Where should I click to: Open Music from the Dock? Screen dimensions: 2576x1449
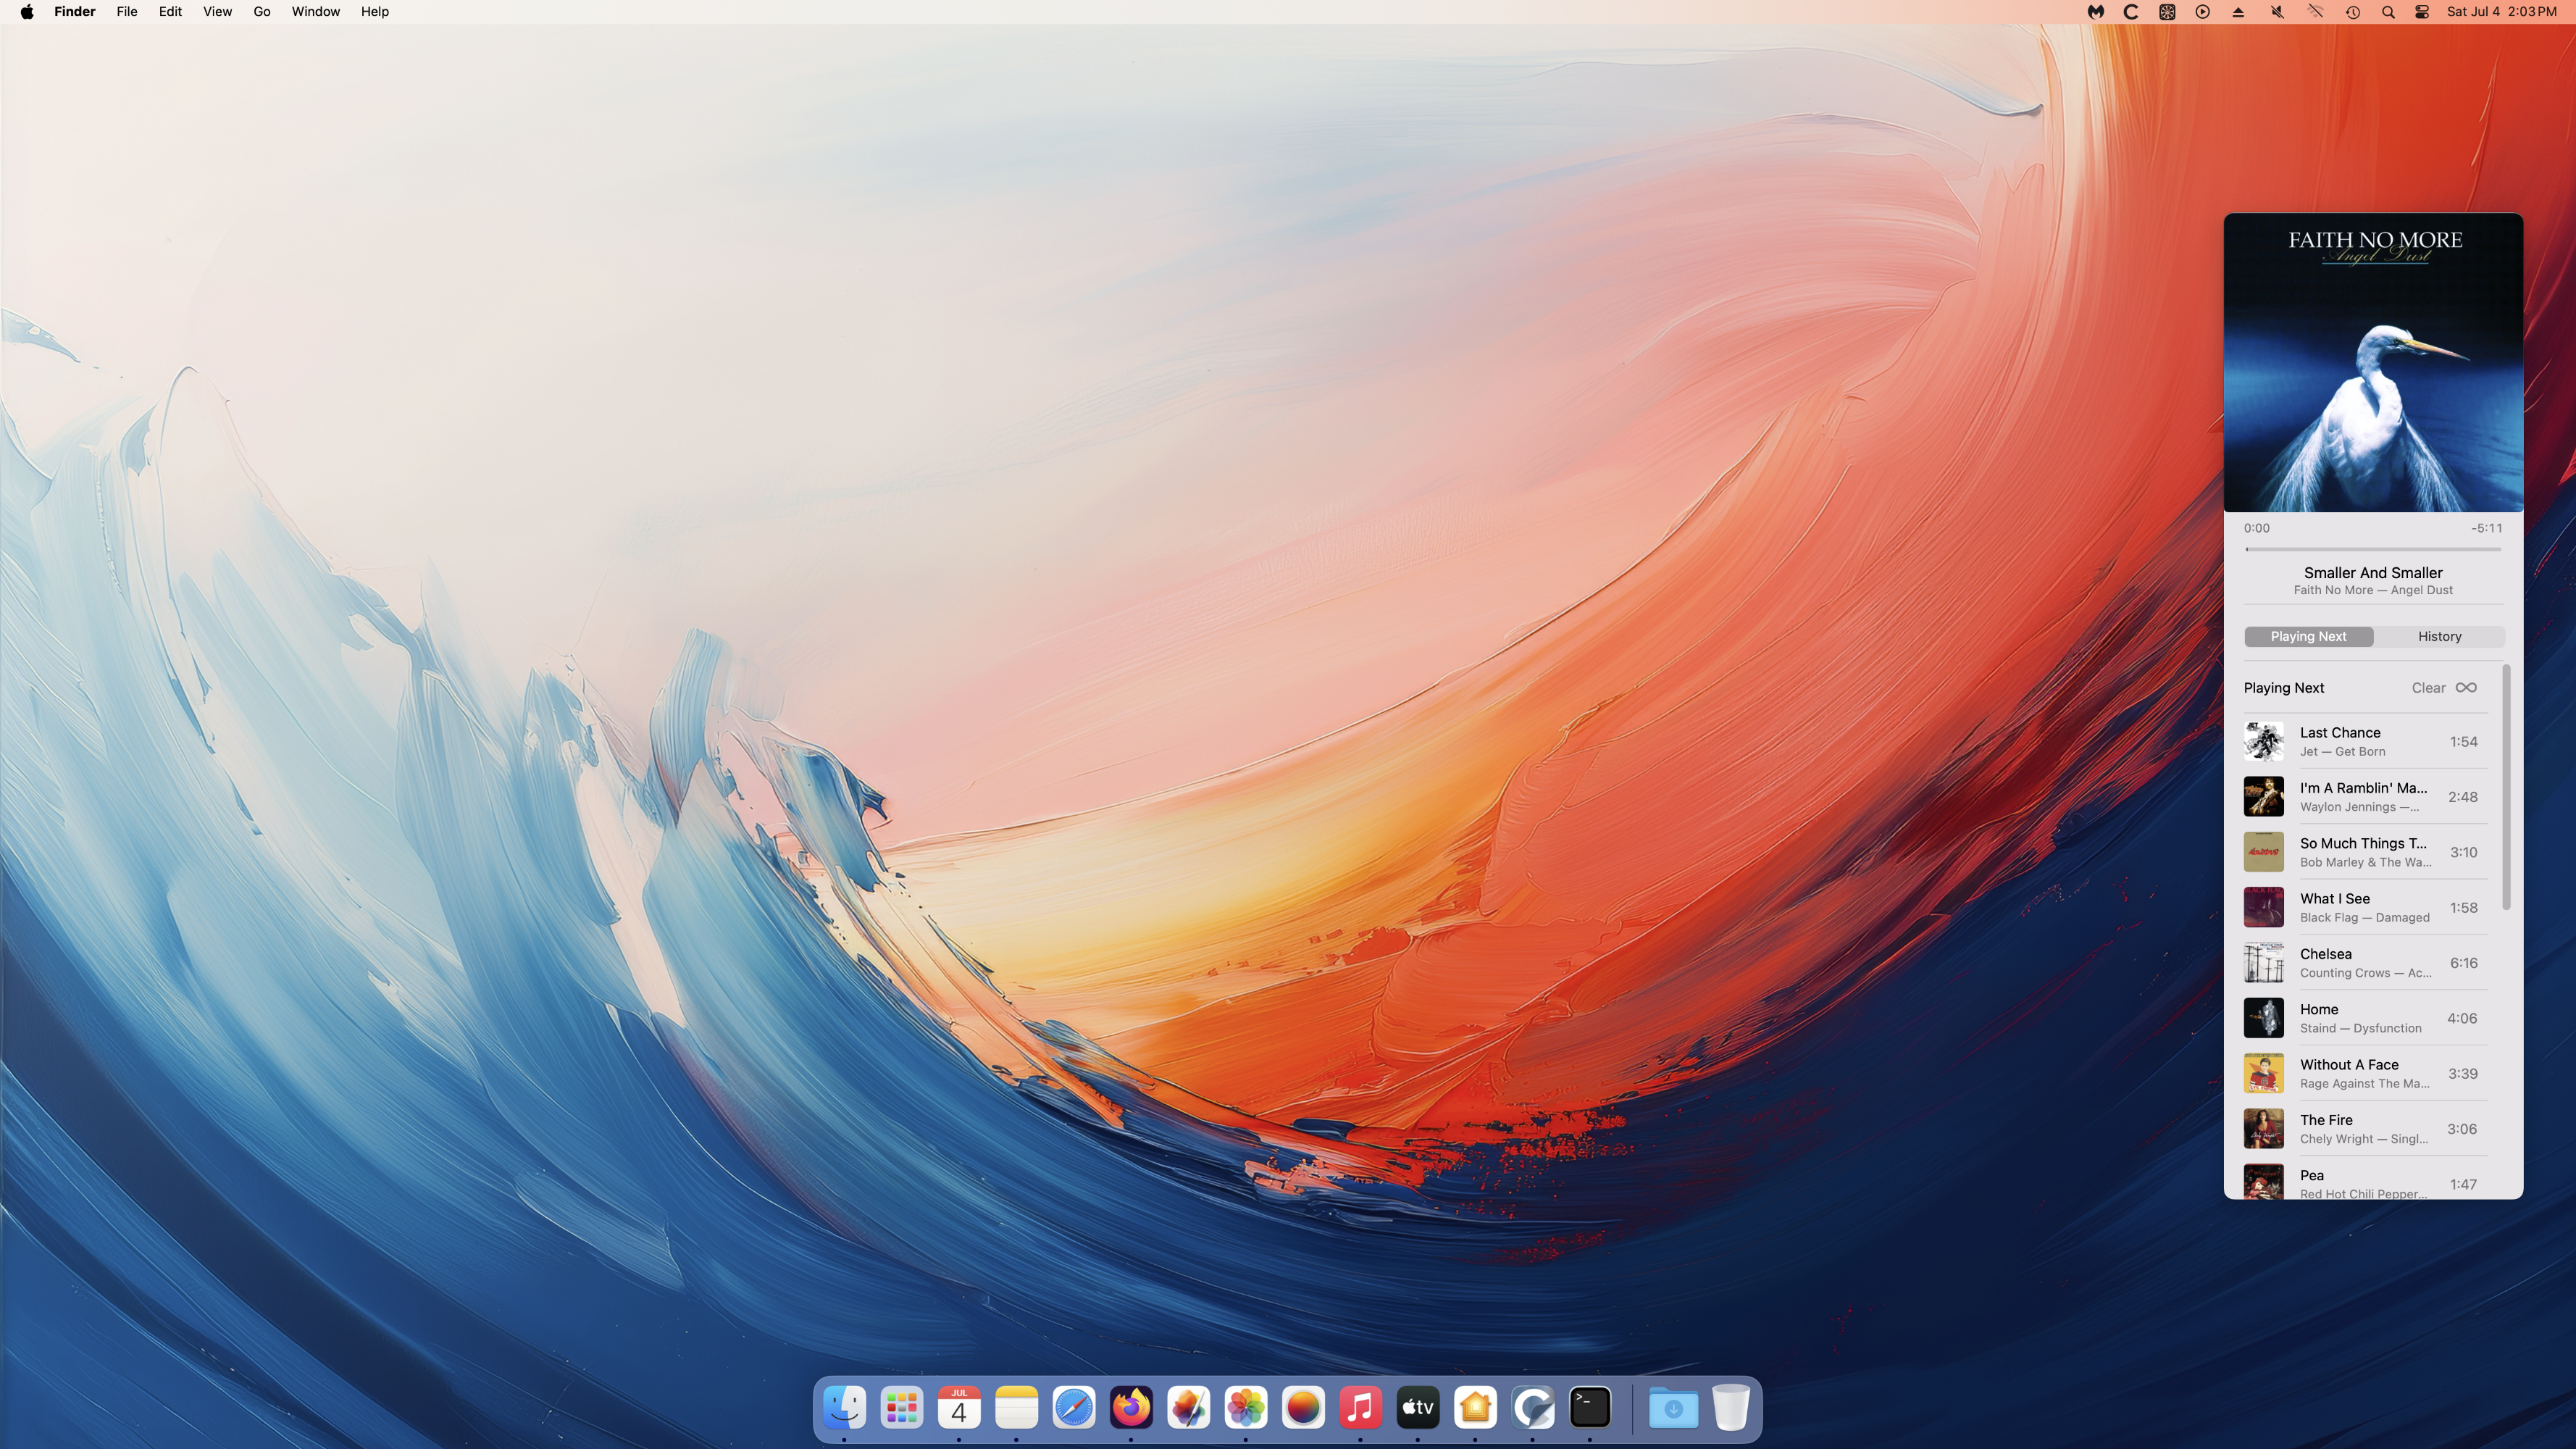(1360, 1409)
